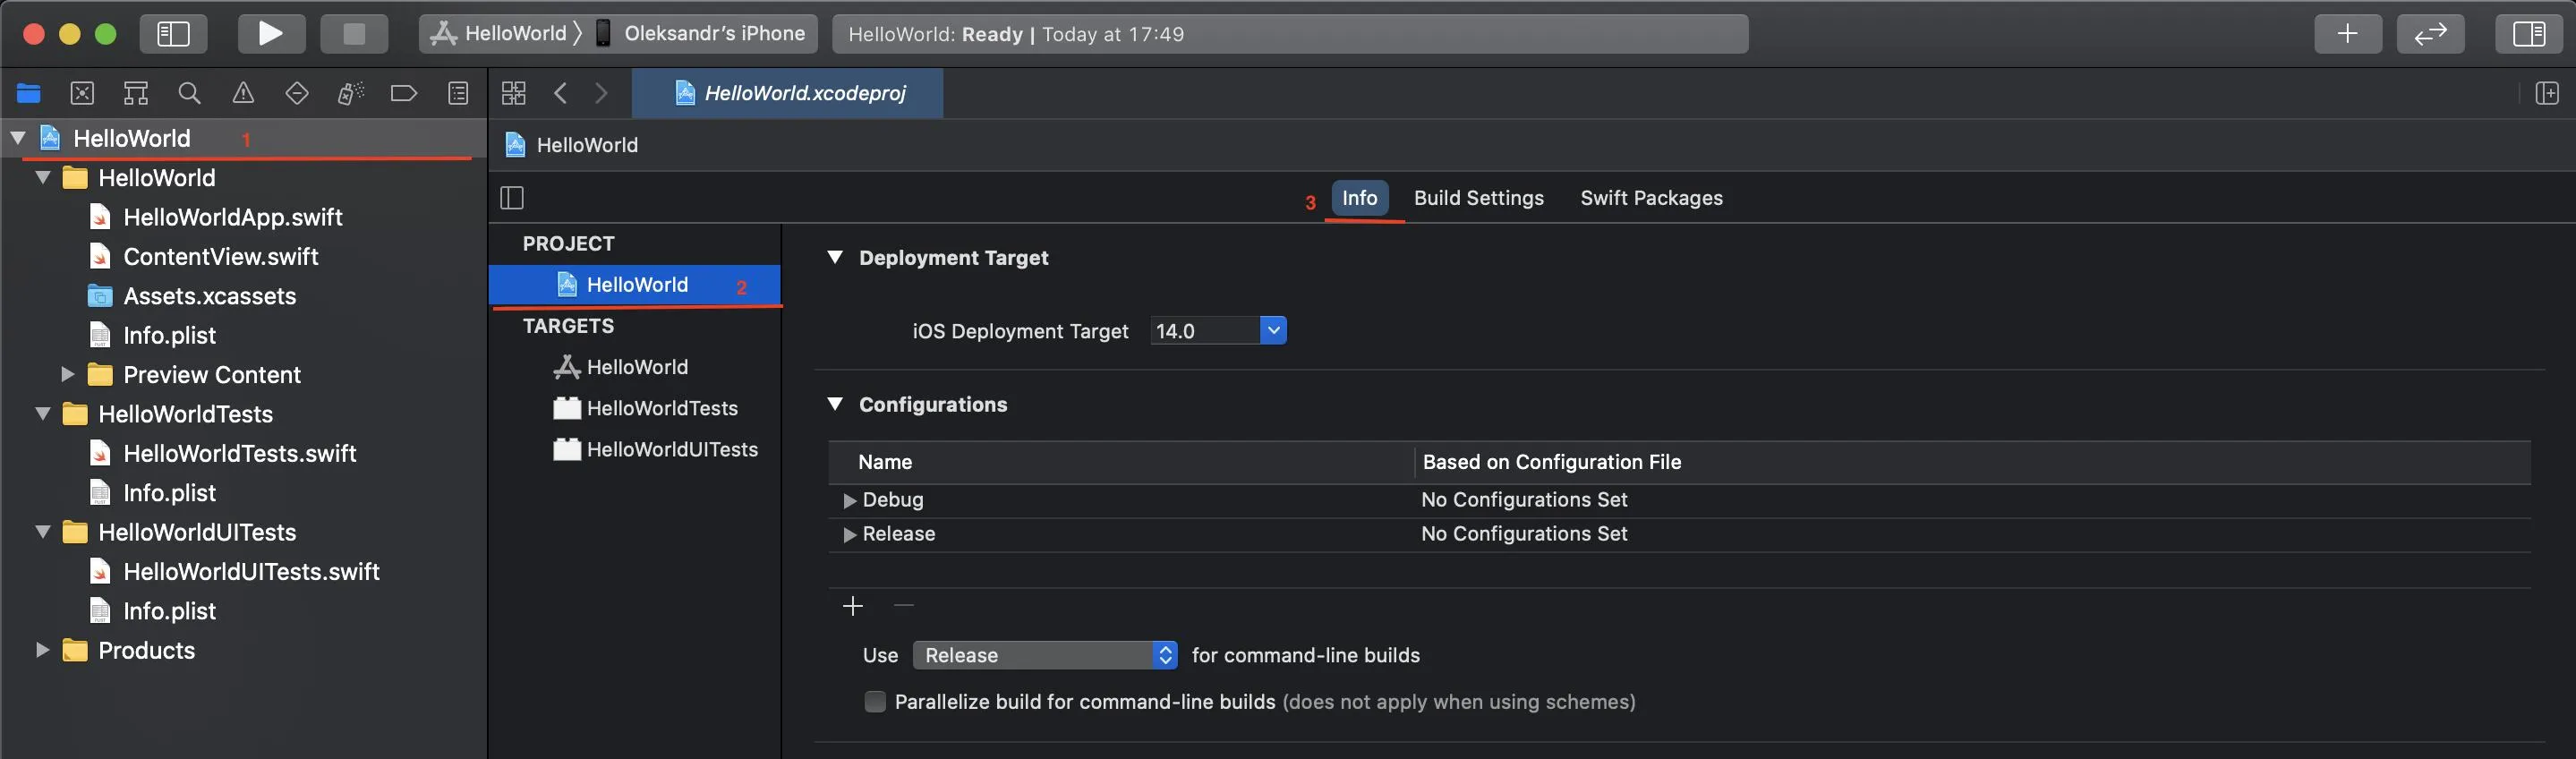Viewport: 2576px width, 759px height.
Task: Open the Source Control navigator
Action: (82, 94)
